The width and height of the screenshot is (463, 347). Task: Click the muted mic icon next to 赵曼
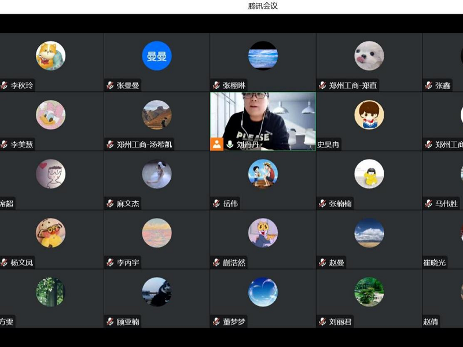322,263
